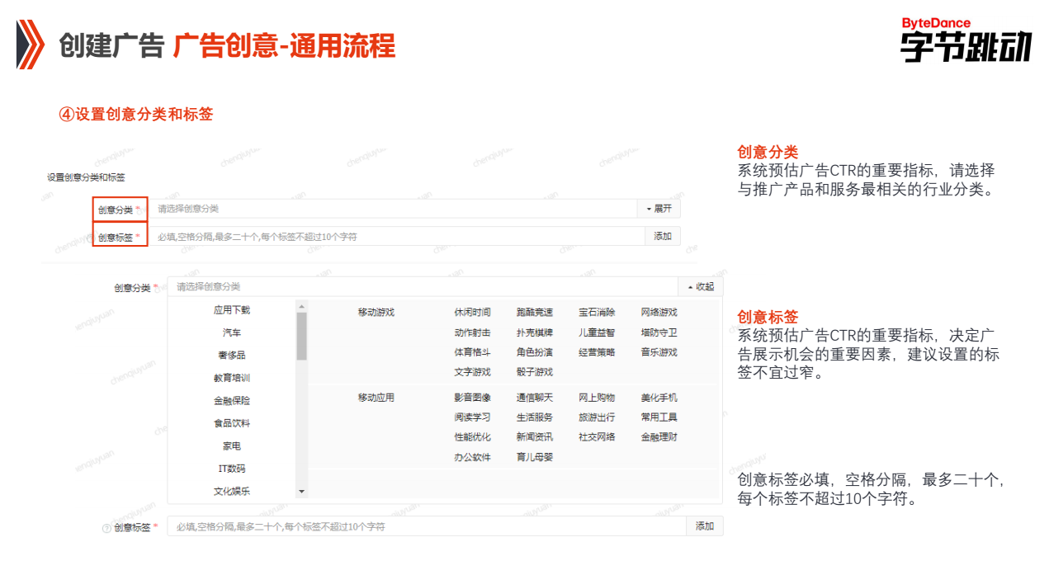Choose the 文字游戏 game subcategory
This screenshot has width=1049, height=575.
(x=472, y=372)
